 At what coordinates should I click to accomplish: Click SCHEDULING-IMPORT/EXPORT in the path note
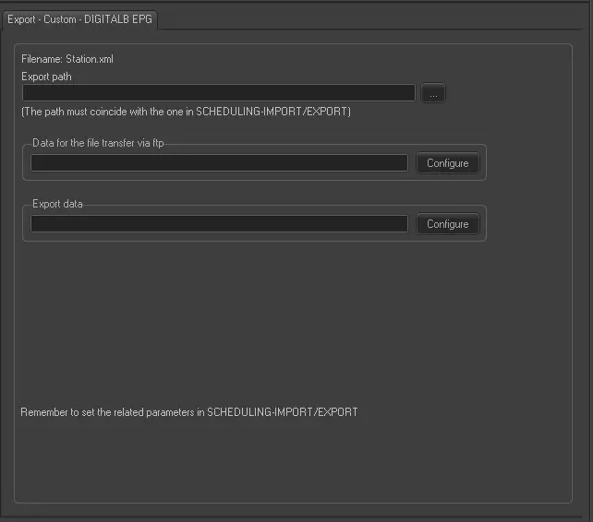click(x=272, y=112)
